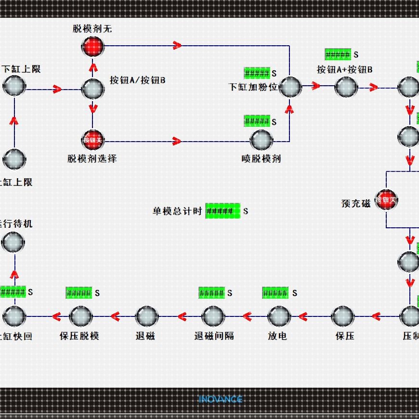This screenshot has height=419, width=419.
Task: Click the 退磁间隔 text label
Action: 214,336
